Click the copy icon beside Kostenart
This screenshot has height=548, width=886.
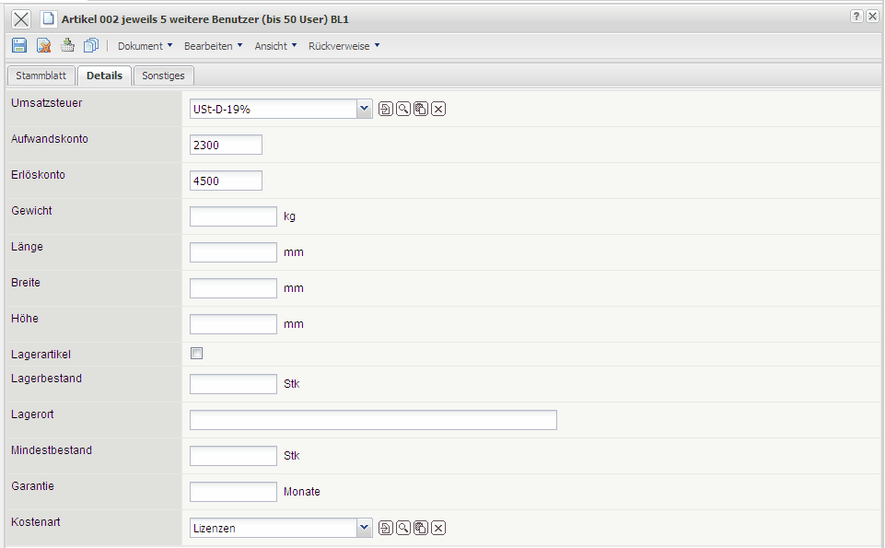[x=421, y=528]
